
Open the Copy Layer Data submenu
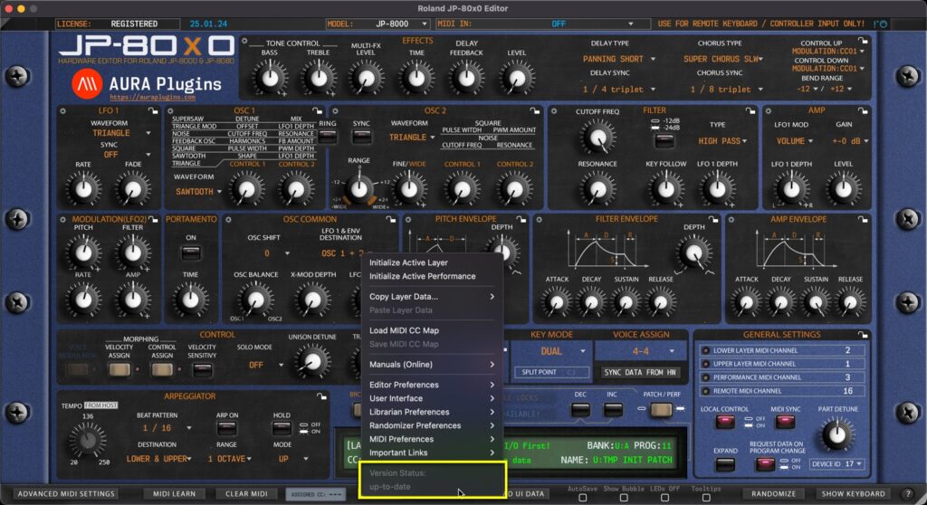(x=432, y=297)
